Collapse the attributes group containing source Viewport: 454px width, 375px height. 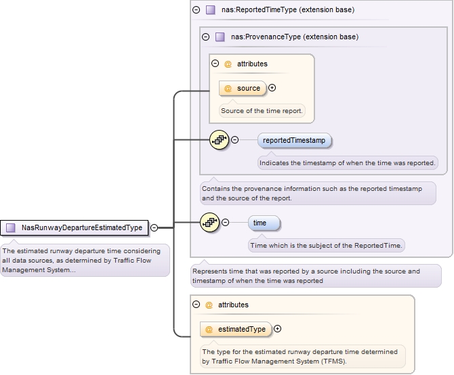[215, 64]
